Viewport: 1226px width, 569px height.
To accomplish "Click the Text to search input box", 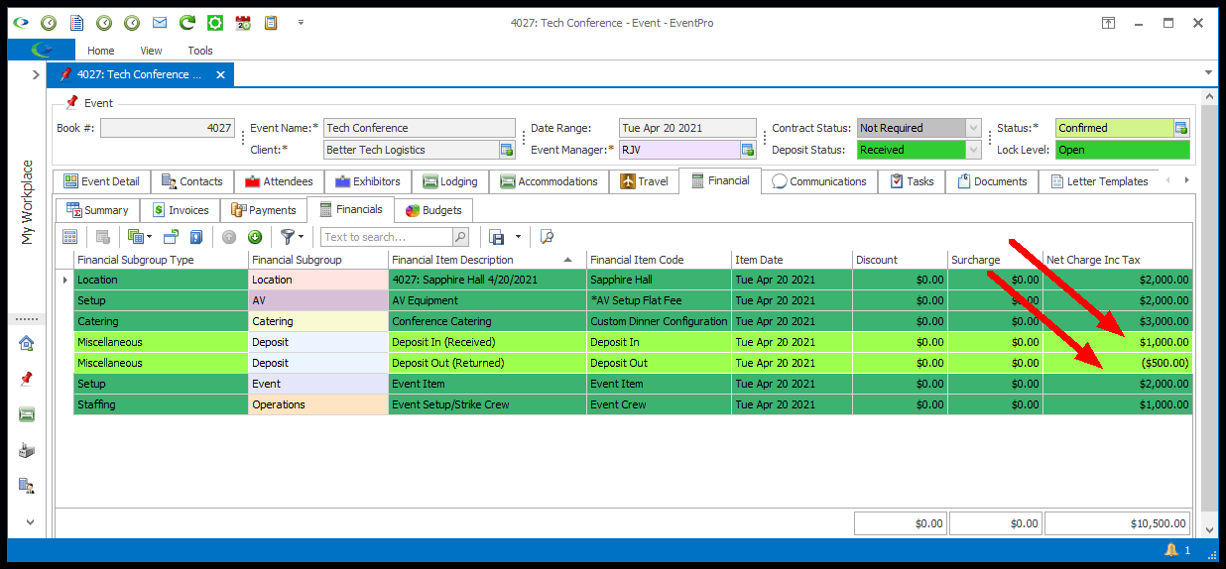I will (x=386, y=237).
